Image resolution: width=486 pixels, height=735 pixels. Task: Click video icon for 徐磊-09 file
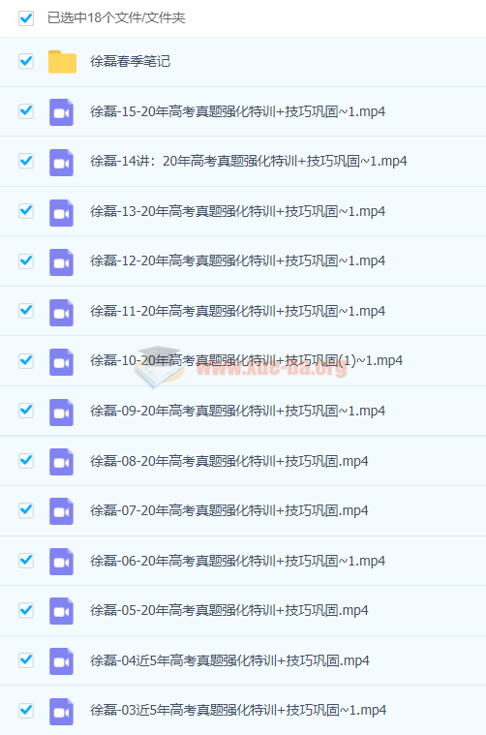click(61, 412)
